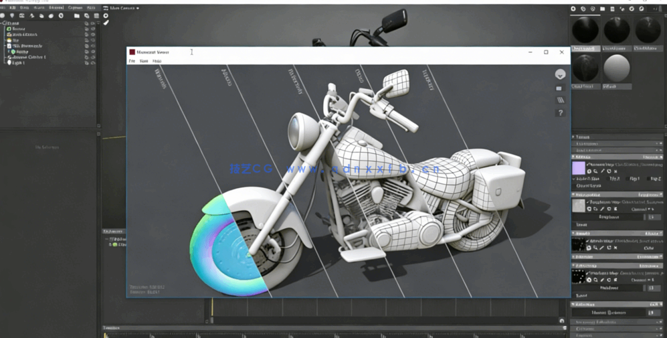Click the viewport settings sliders icon beside Main Camera

click(106, 7)
